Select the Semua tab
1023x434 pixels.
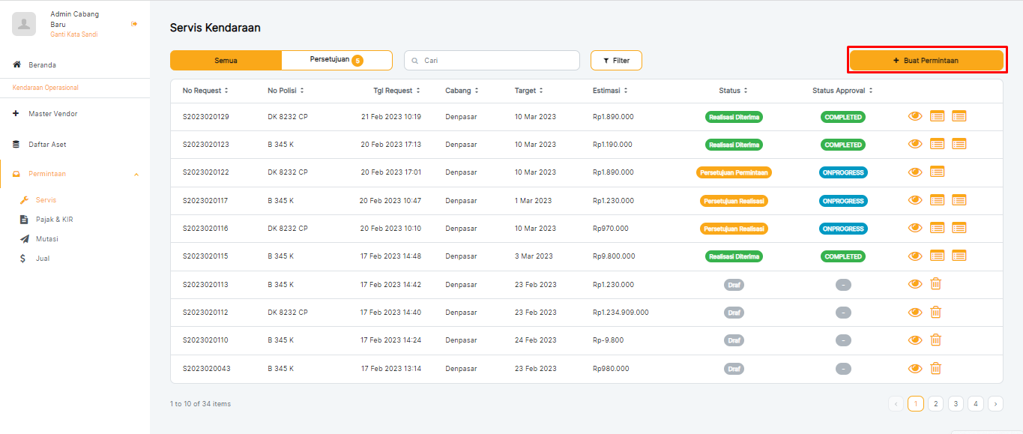(x=226, y=60)
